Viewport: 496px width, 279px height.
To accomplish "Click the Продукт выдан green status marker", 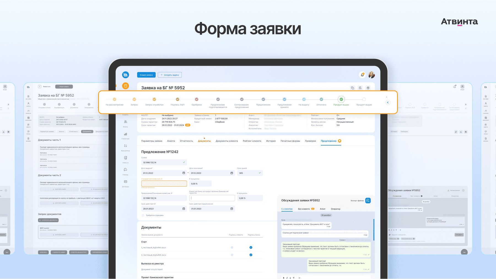I will pyautogui.click(x=341, y=99).
